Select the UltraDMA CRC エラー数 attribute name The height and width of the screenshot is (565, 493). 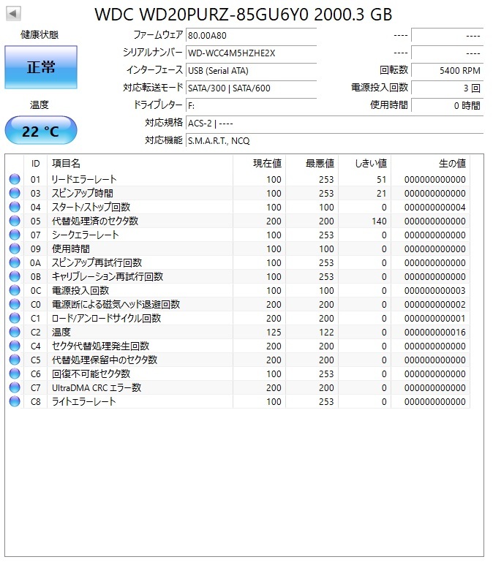(x=97, y=387)
